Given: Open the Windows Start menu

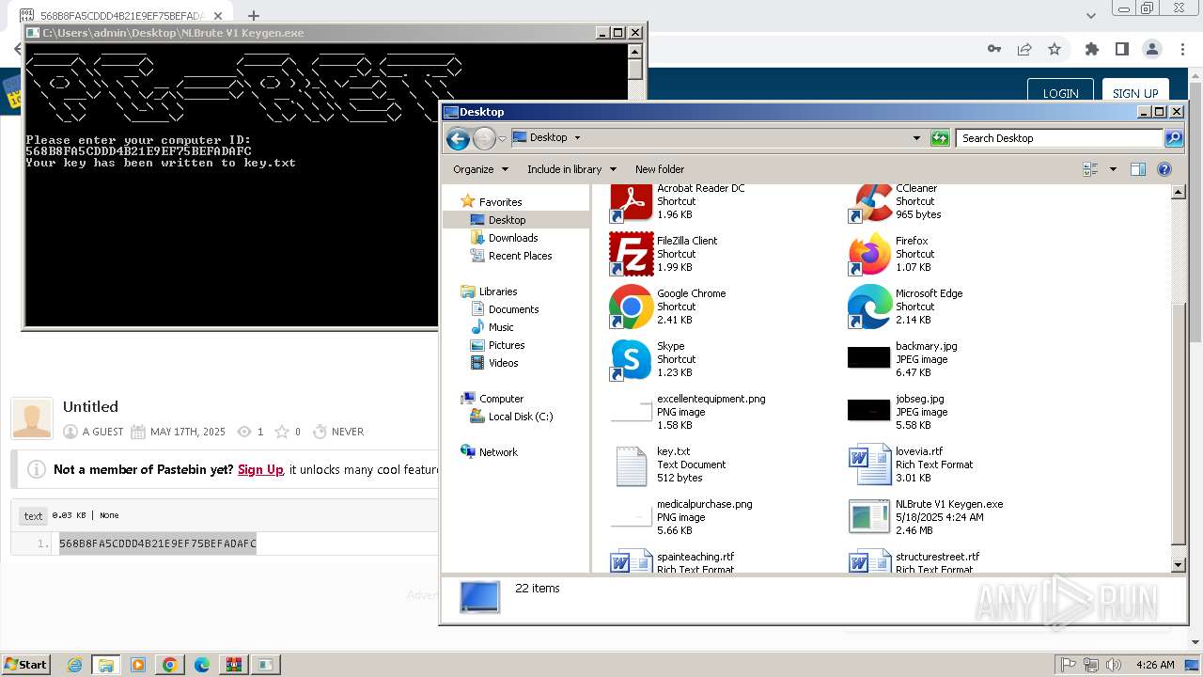Looking at the screenshot, I should [26, 664].
